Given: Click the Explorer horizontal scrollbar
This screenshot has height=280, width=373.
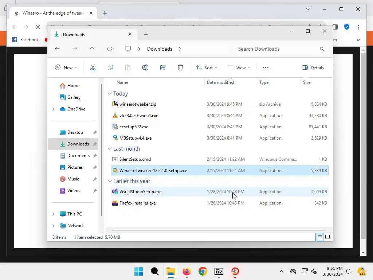Looking at the screenshot, I should pyautogui.click(x=219, y=230).
